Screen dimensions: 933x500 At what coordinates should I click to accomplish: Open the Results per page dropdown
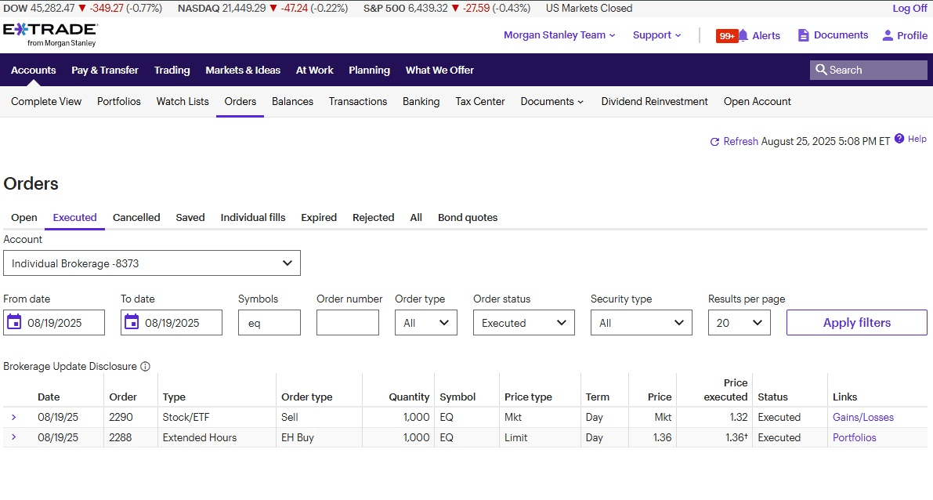pyautogui.click(x=739, y=323)
